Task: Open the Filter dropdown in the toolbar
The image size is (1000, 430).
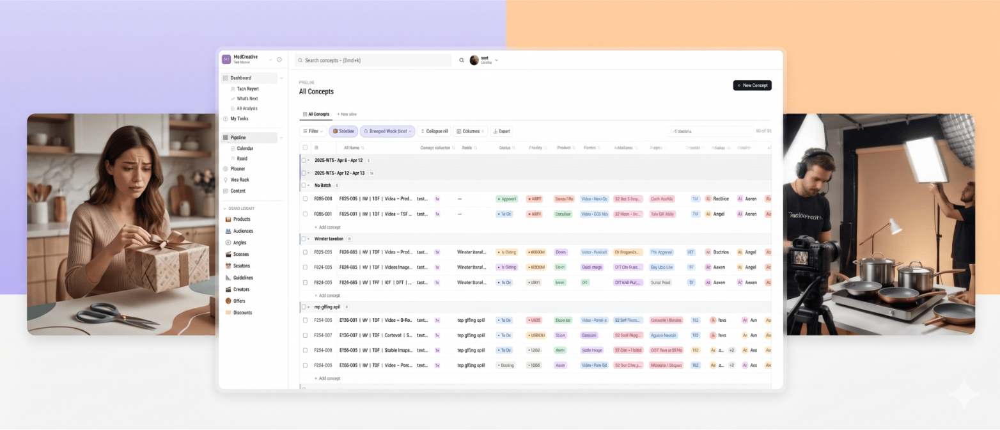Action: 313,131
